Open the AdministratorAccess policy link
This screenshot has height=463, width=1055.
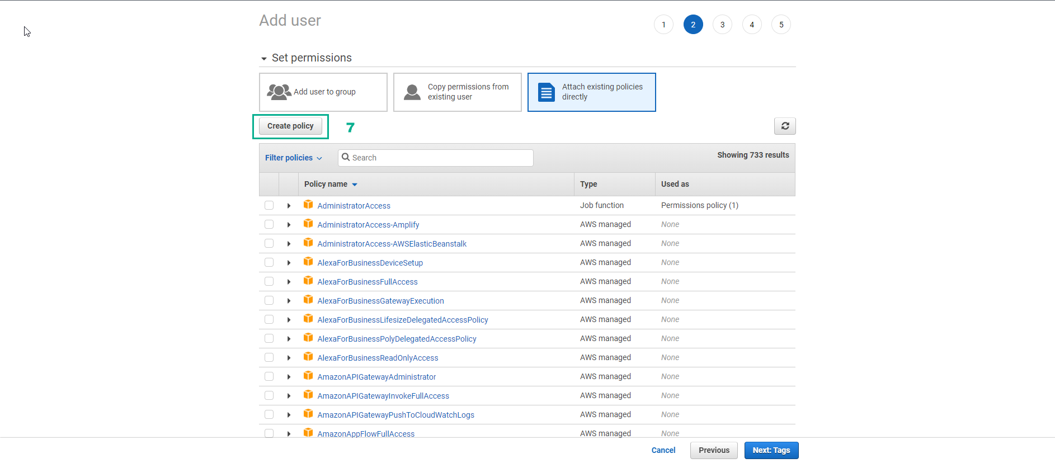[x=354, y=206]
